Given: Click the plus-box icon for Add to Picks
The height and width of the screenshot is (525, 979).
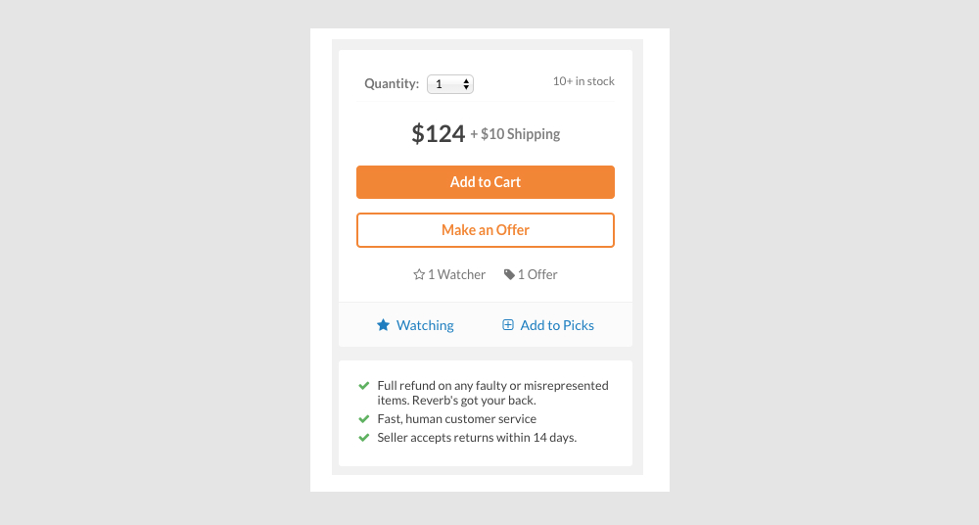Looking at the screenshot, I should (x=508, y=325).
